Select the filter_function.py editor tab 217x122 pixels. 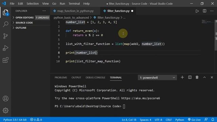118,11
